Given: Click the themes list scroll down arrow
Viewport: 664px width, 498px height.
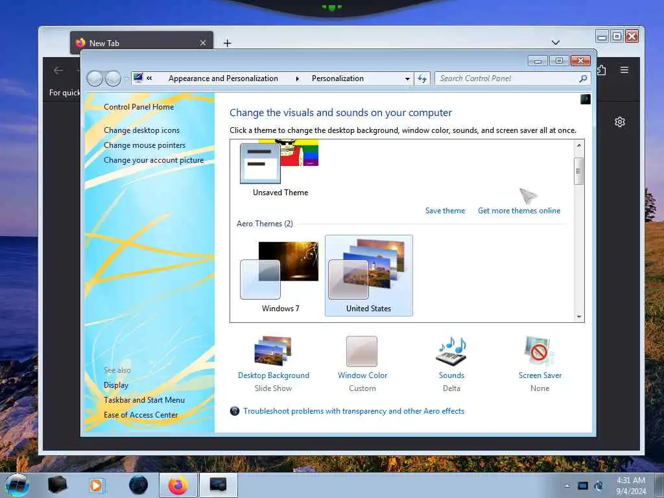Looking at the screenshot, I should [578, 316].
